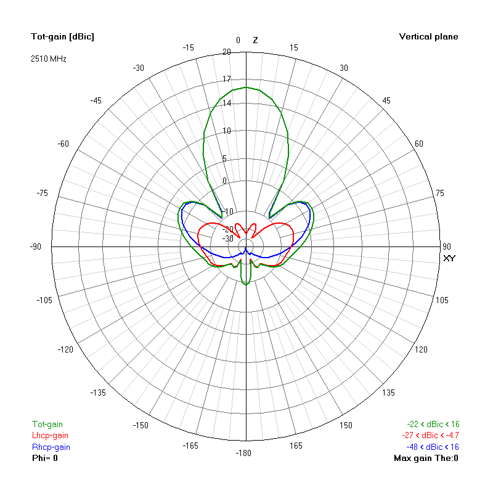Click the positive "45" angle label

click(x=386, y=100)
